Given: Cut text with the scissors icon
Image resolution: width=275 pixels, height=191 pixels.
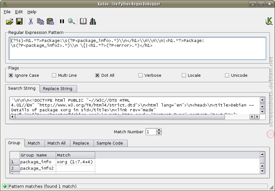Looking at the screenshot, I should [31, 21].
